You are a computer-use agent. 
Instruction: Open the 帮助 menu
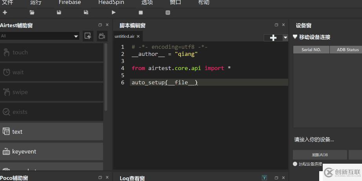[204, 2]
